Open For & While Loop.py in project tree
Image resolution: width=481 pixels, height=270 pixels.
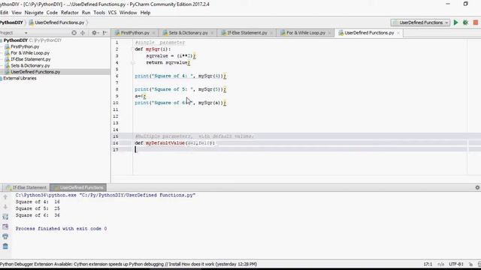tap(30, 53)
